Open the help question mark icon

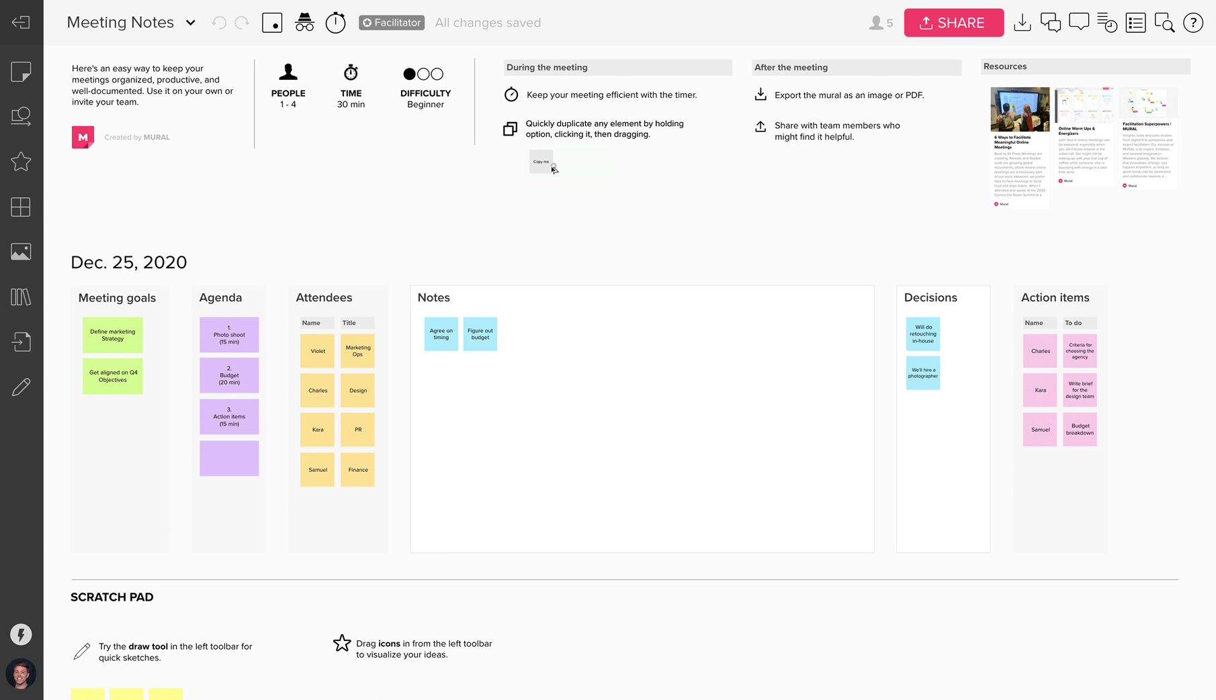point(1192,22)
